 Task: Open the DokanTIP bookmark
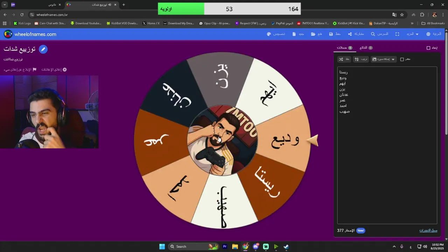[x=383, y=23]
